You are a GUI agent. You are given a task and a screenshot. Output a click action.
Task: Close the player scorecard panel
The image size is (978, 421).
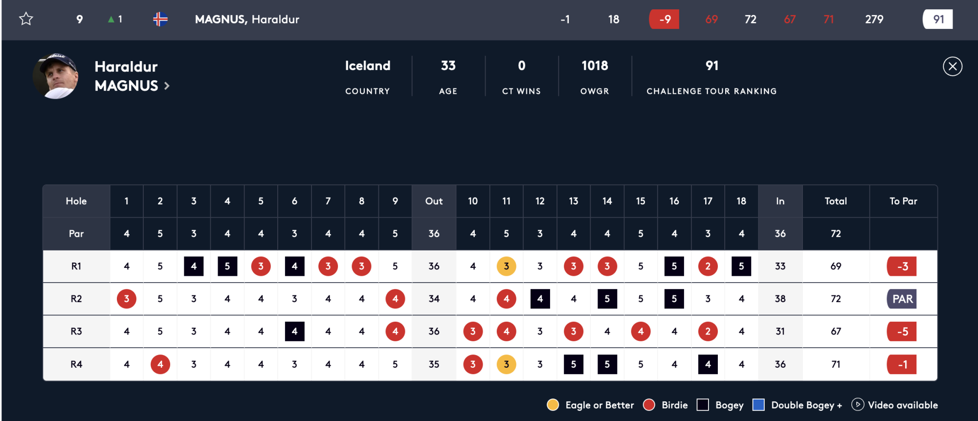(x=953, y=66)
